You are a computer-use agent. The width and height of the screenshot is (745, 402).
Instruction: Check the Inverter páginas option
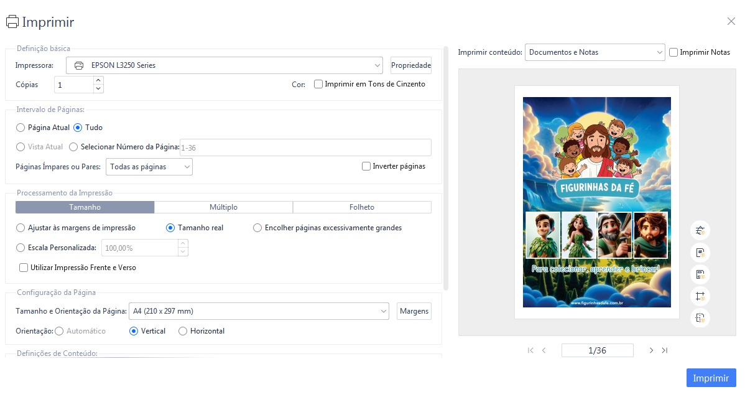(x=366, y=166)
